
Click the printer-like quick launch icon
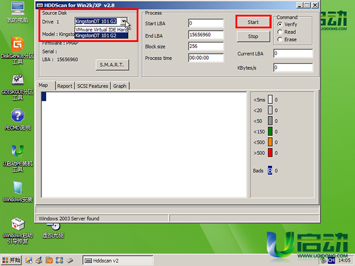39,260
